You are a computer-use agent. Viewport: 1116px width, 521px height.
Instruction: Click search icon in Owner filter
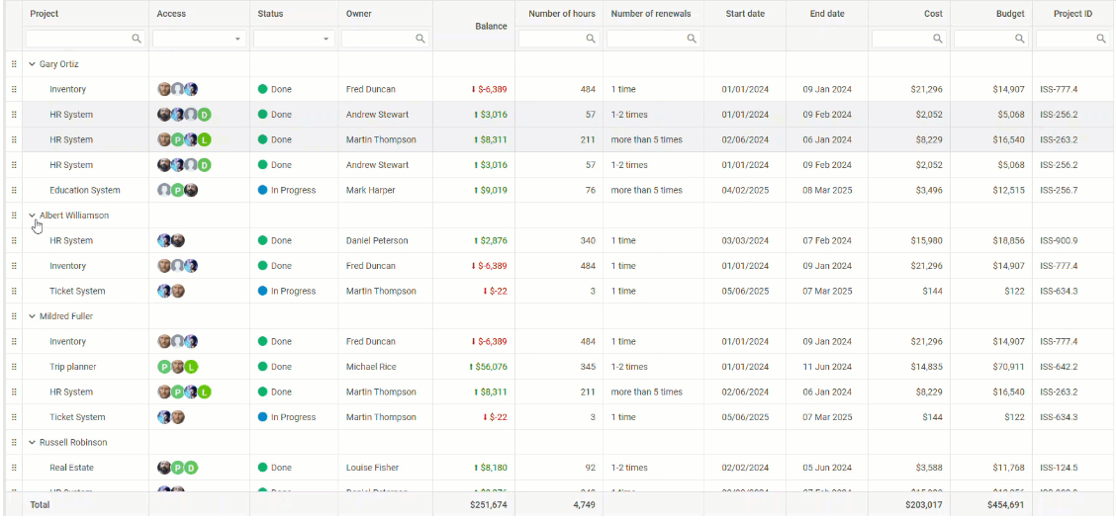420,40
